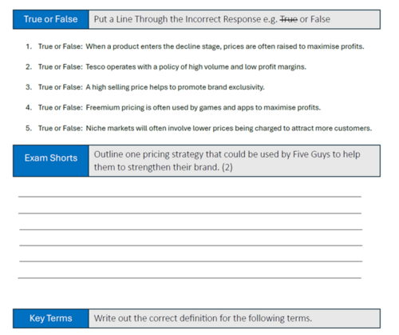Click the Freemium pricing statement
The height and width of the screenshot is (335, 399).
203,107
